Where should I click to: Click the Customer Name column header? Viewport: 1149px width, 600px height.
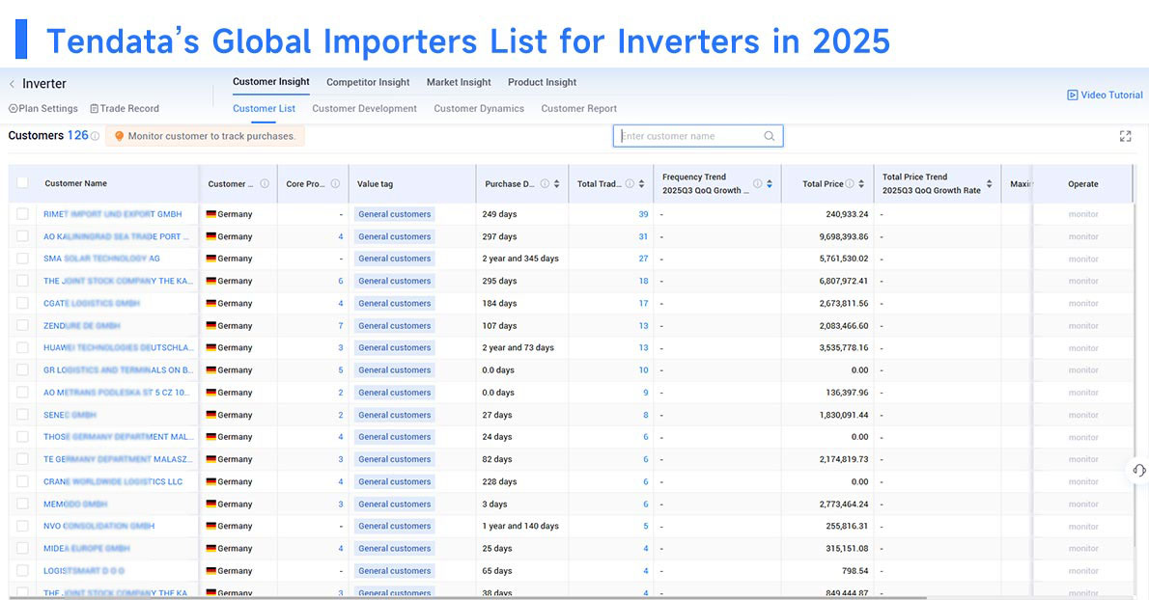75,183
